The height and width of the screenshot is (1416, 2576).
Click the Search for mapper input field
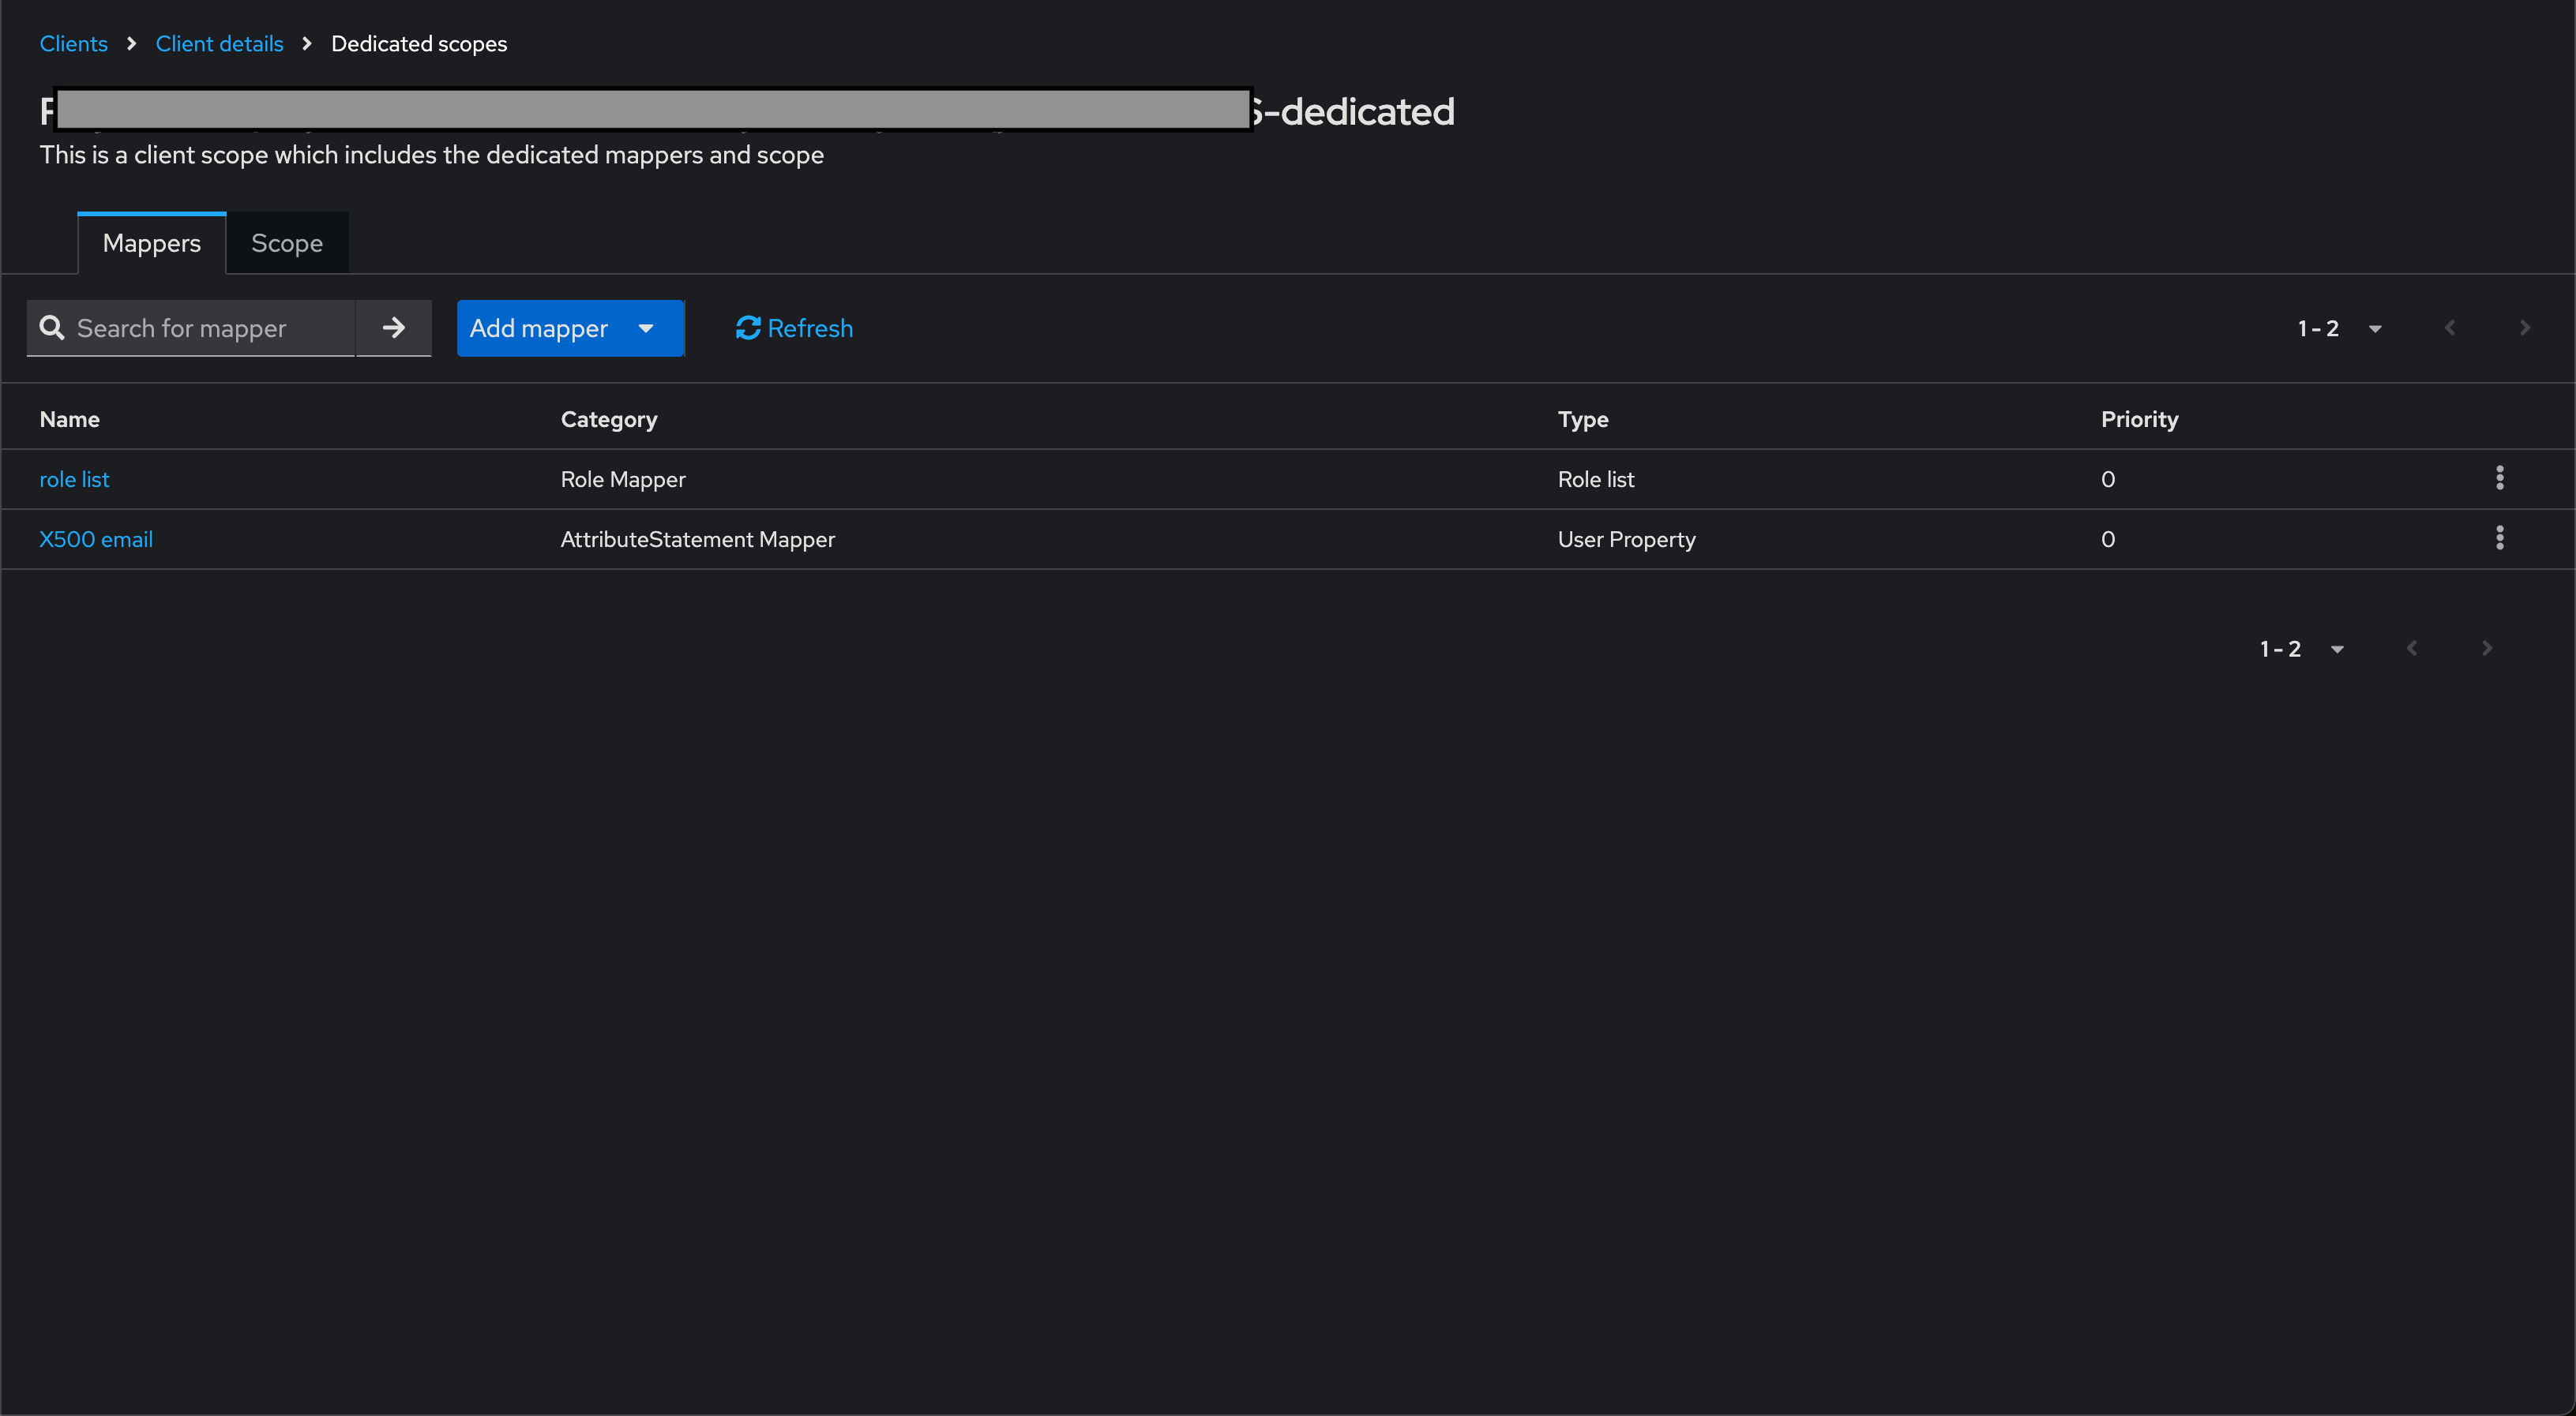[x=200, y=328]
